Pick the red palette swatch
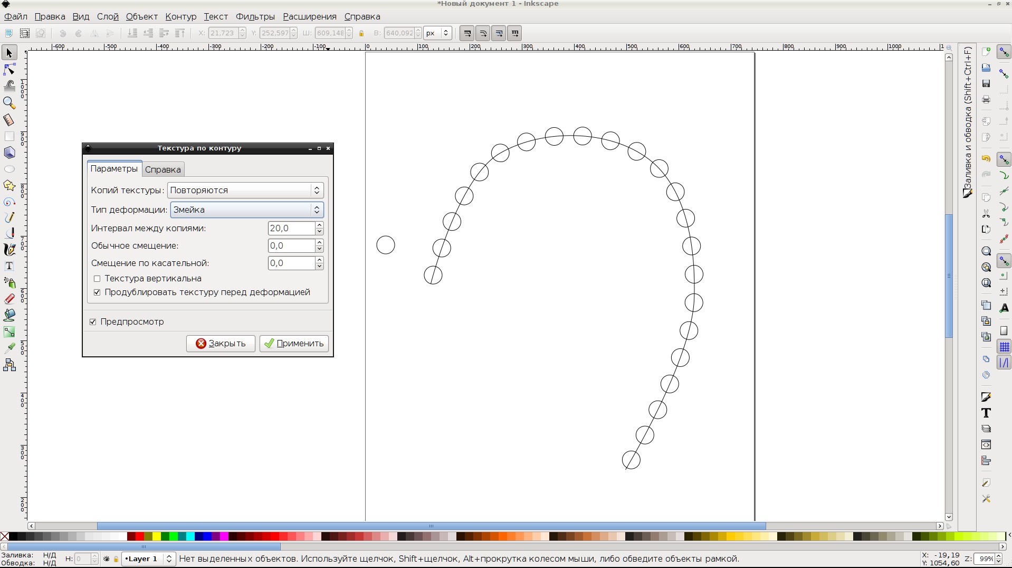Screen dimensions: 1012x568 (140, 537)
